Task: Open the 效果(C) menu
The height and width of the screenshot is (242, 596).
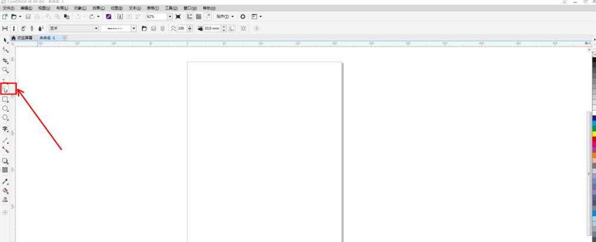Action: [97, 8]
